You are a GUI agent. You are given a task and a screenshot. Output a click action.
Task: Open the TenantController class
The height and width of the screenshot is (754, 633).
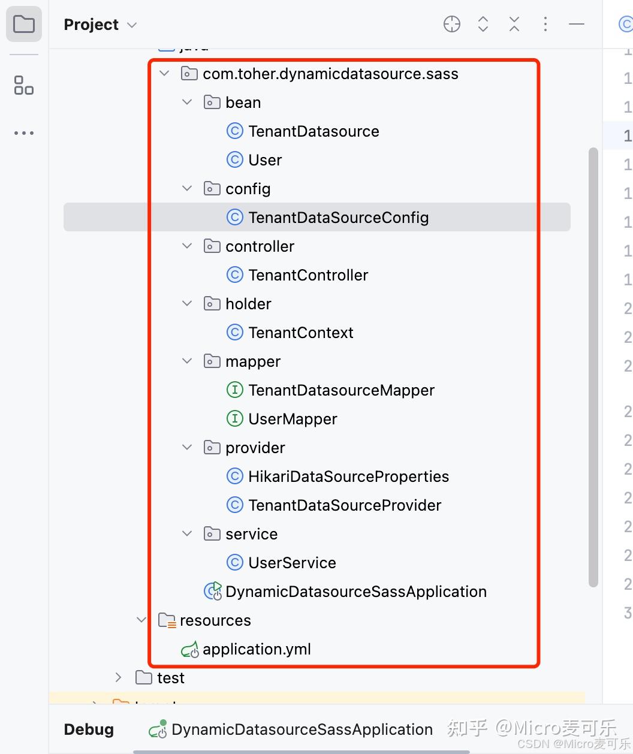(x=308, y=275)
